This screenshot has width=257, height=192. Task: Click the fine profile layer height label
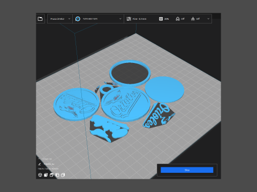(x=139, y=19)
